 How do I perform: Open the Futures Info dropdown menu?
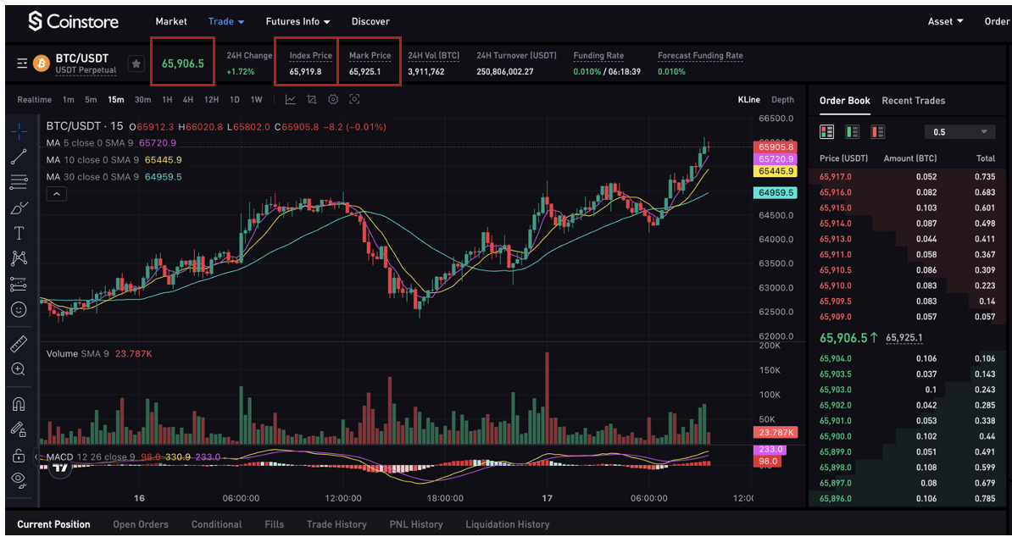click(x=298, y=21)
